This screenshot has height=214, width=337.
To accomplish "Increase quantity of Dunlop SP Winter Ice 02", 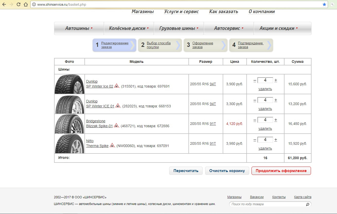I will [276, 80].
